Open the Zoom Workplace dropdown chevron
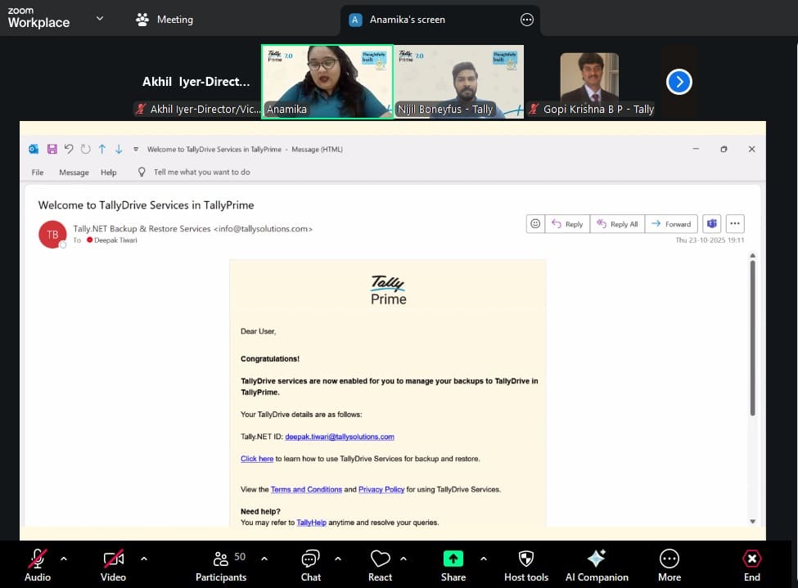This screenshot has width=798, height=588. coord(100,18)
